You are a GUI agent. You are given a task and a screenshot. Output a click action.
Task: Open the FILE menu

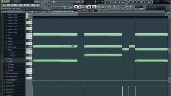click(4, 5)
